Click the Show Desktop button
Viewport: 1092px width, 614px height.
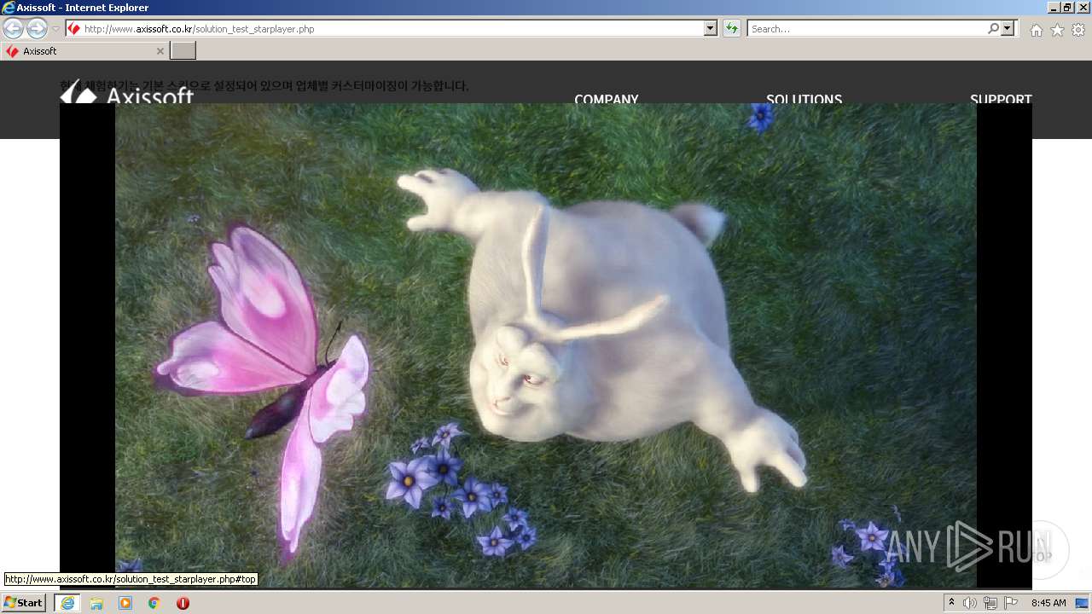click(x=1083, y=603)
